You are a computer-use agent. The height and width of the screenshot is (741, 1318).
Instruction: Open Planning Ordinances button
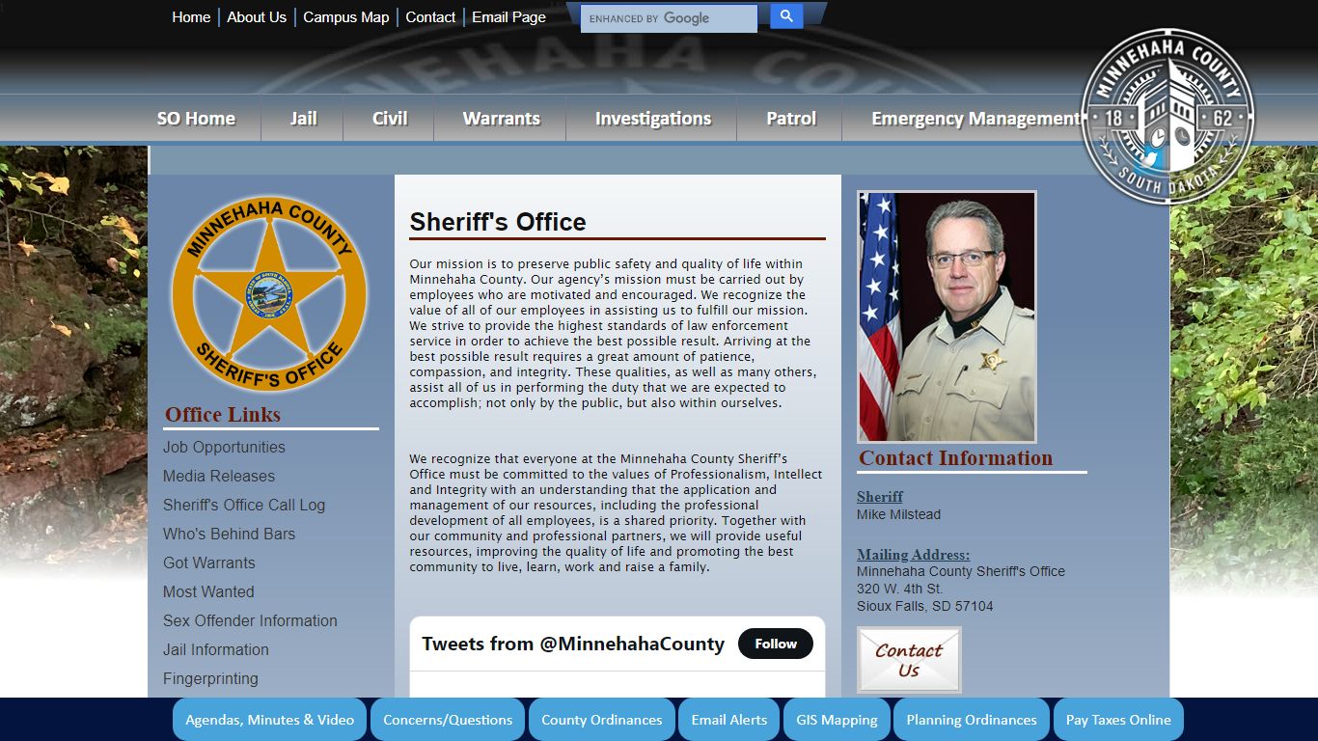pyautogui.click(x=972, y=720)
